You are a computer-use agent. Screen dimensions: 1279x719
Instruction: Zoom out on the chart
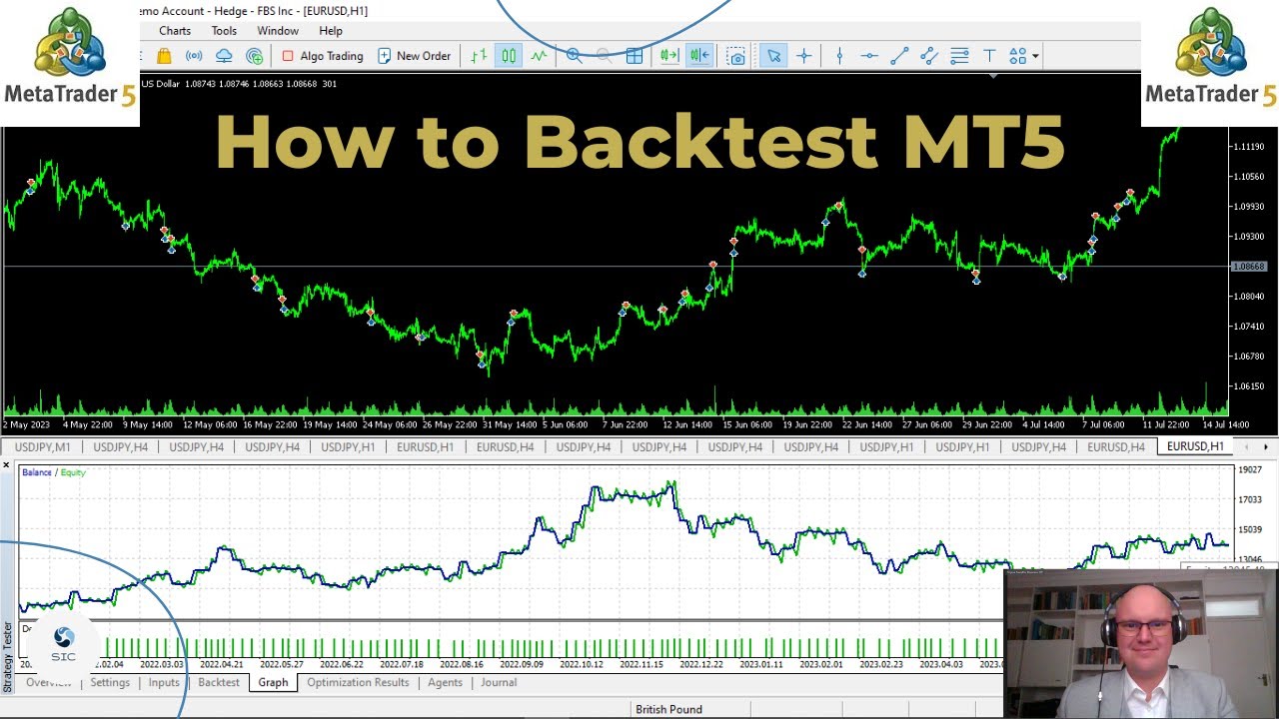tap(604, 56)
